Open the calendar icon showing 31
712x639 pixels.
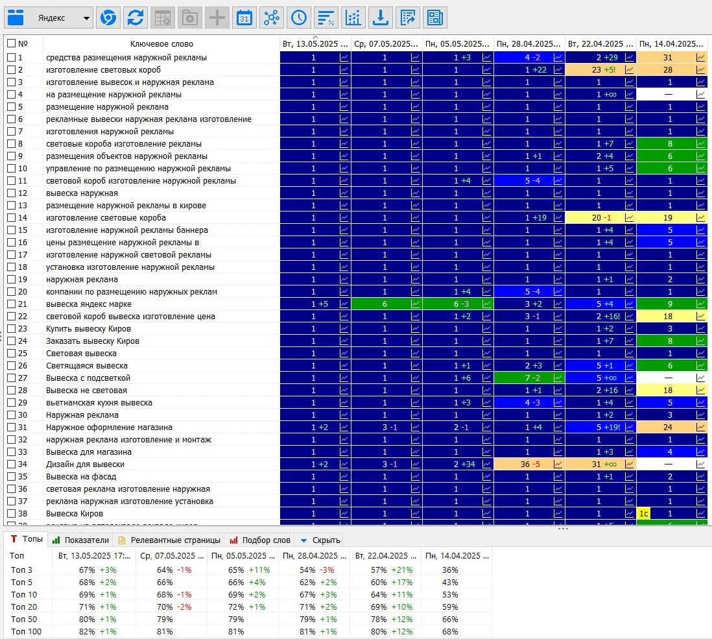tap(244, 18)
